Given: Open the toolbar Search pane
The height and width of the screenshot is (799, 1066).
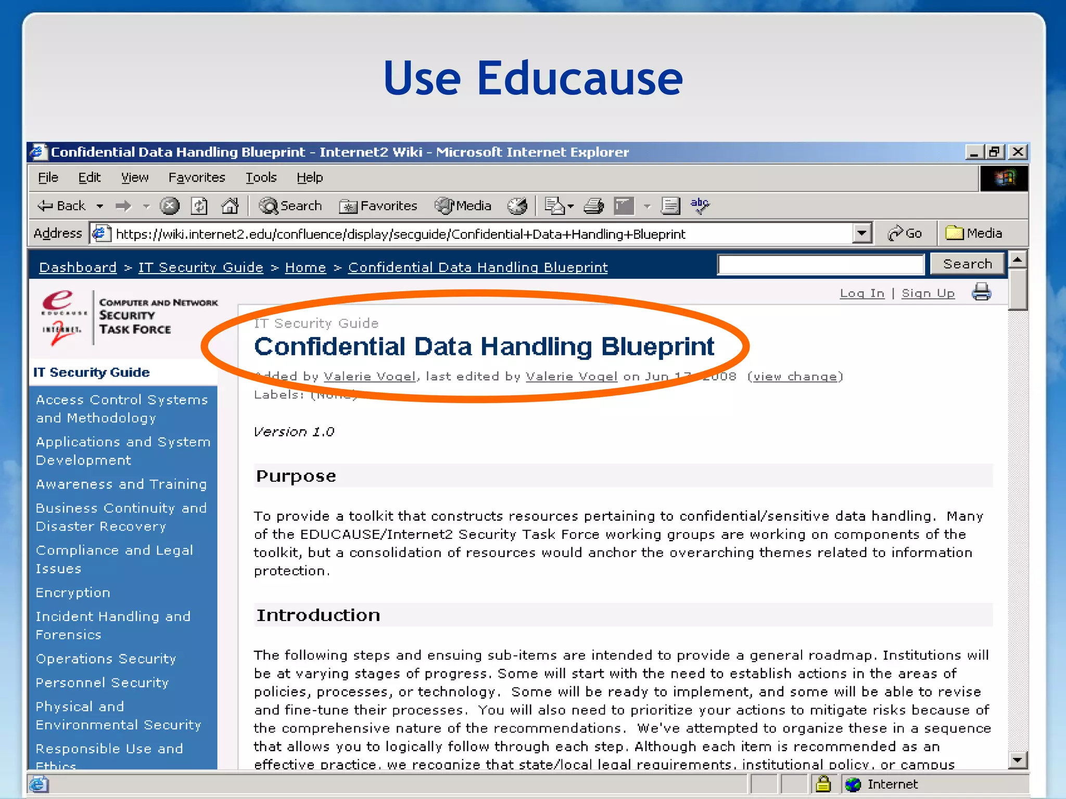Looking at the screenshot, I should (x=291, y=206).
